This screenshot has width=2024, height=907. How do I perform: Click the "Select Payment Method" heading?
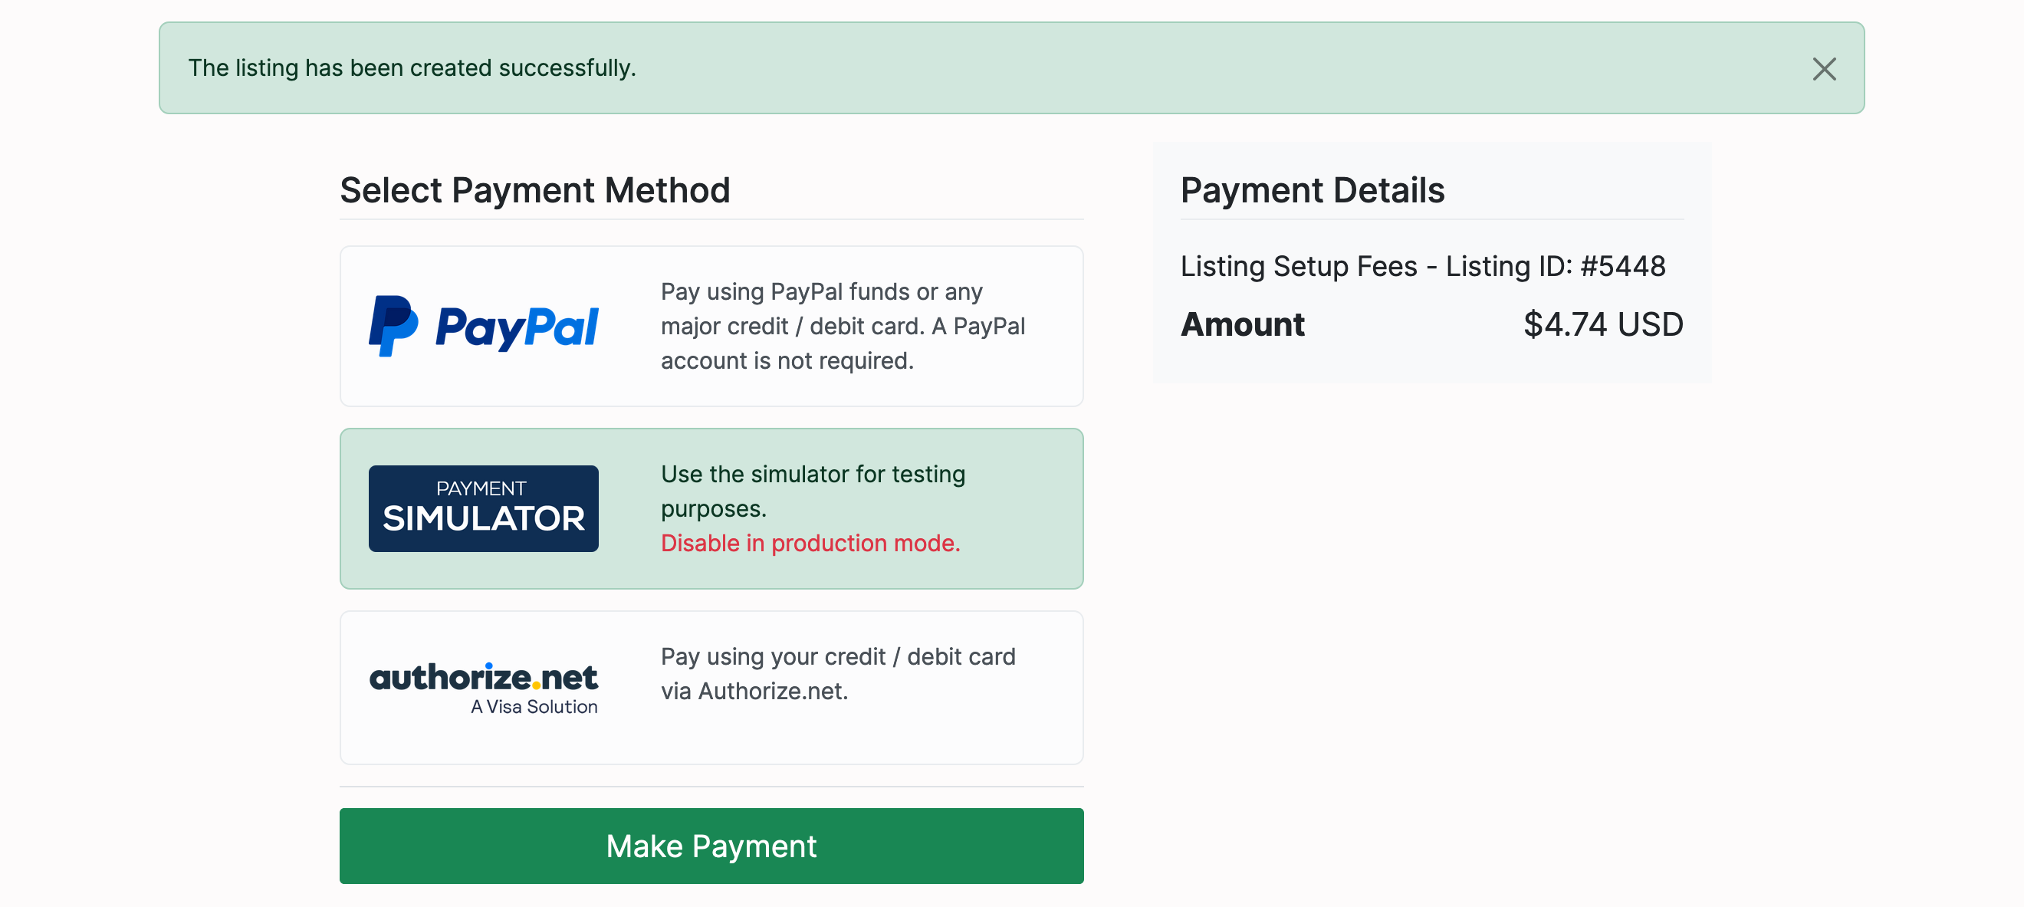(x=535, y=190)
